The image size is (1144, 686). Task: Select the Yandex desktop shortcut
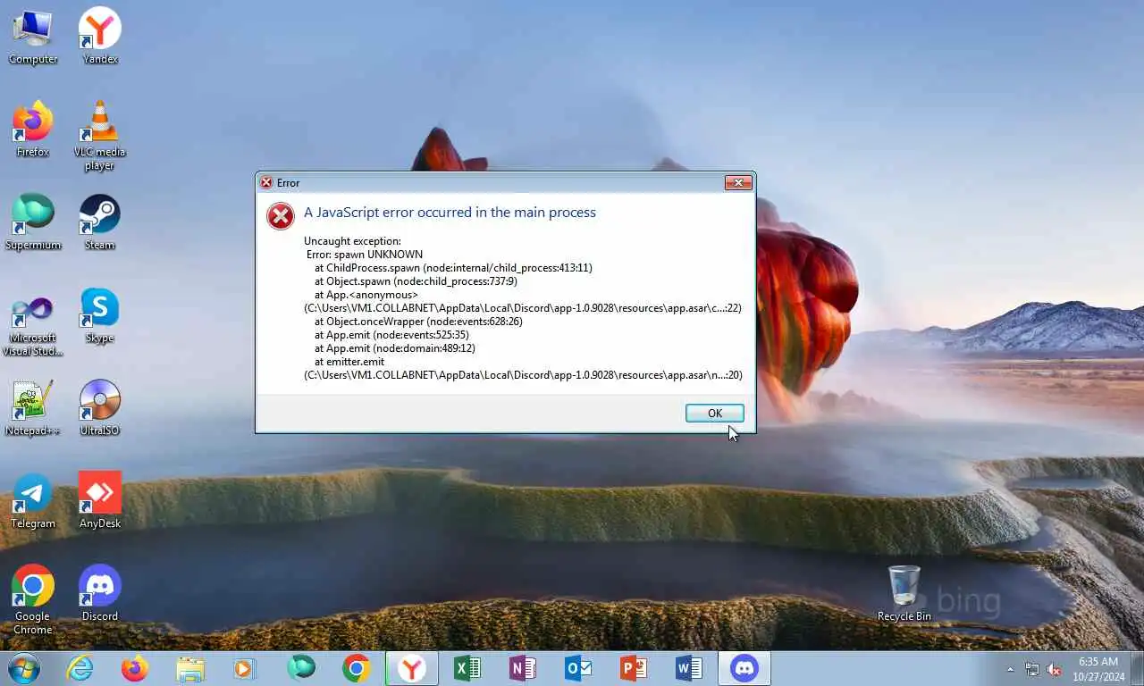point(100,36)
